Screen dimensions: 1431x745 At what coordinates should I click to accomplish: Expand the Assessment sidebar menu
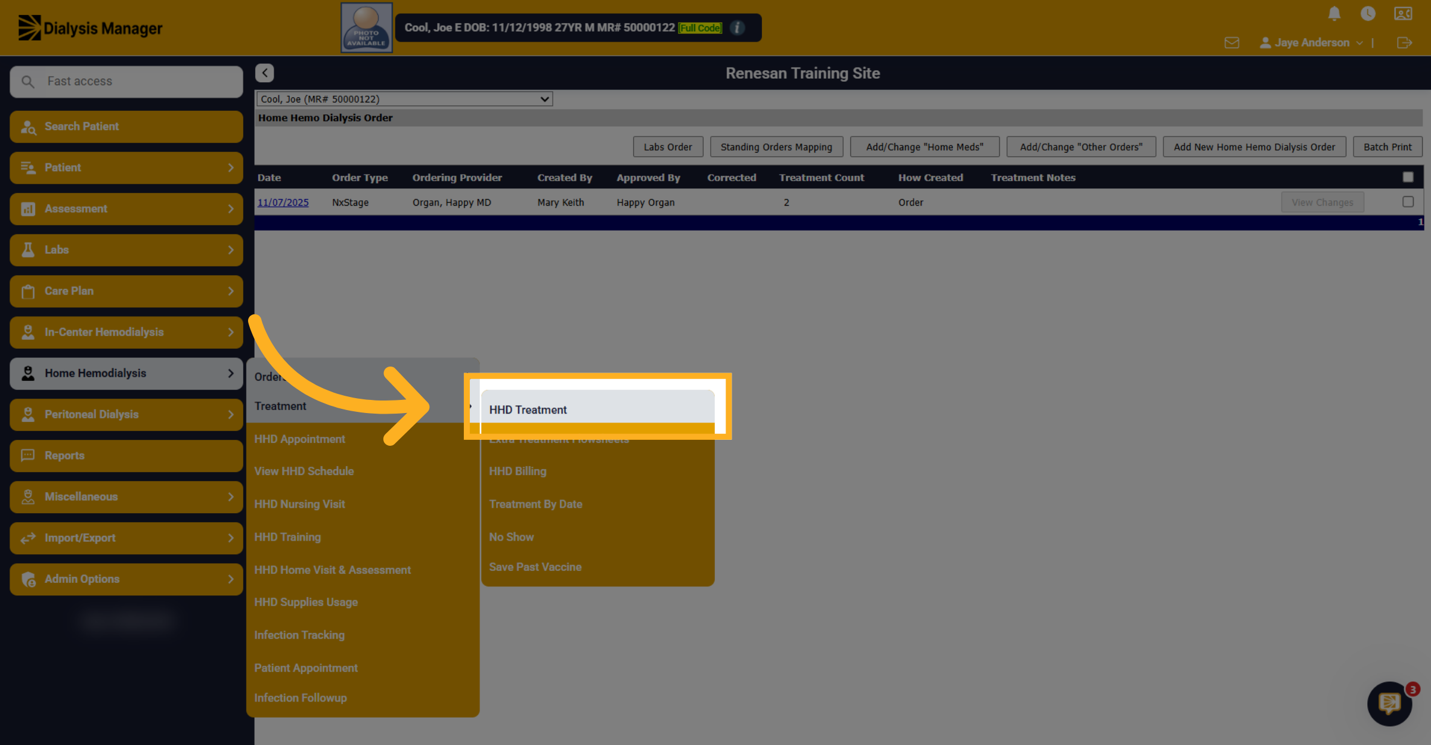tap(126, 209)
